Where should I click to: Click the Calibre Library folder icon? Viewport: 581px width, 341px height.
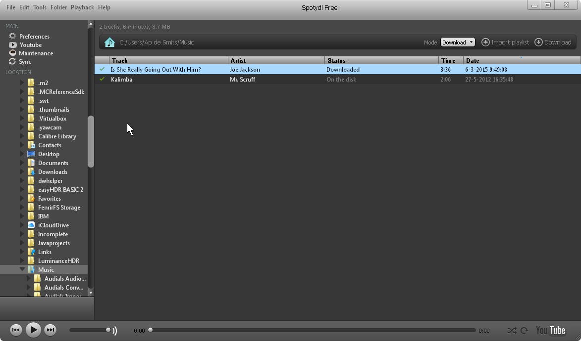[31, 136]
